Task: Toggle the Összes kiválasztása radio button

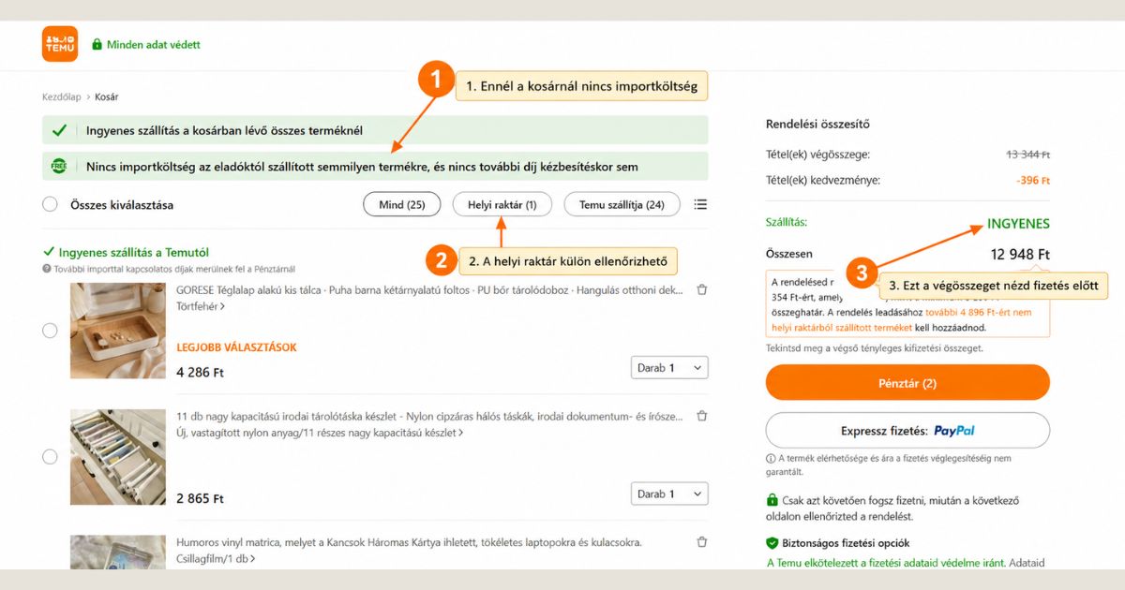Action: click(x=51, y=204)
